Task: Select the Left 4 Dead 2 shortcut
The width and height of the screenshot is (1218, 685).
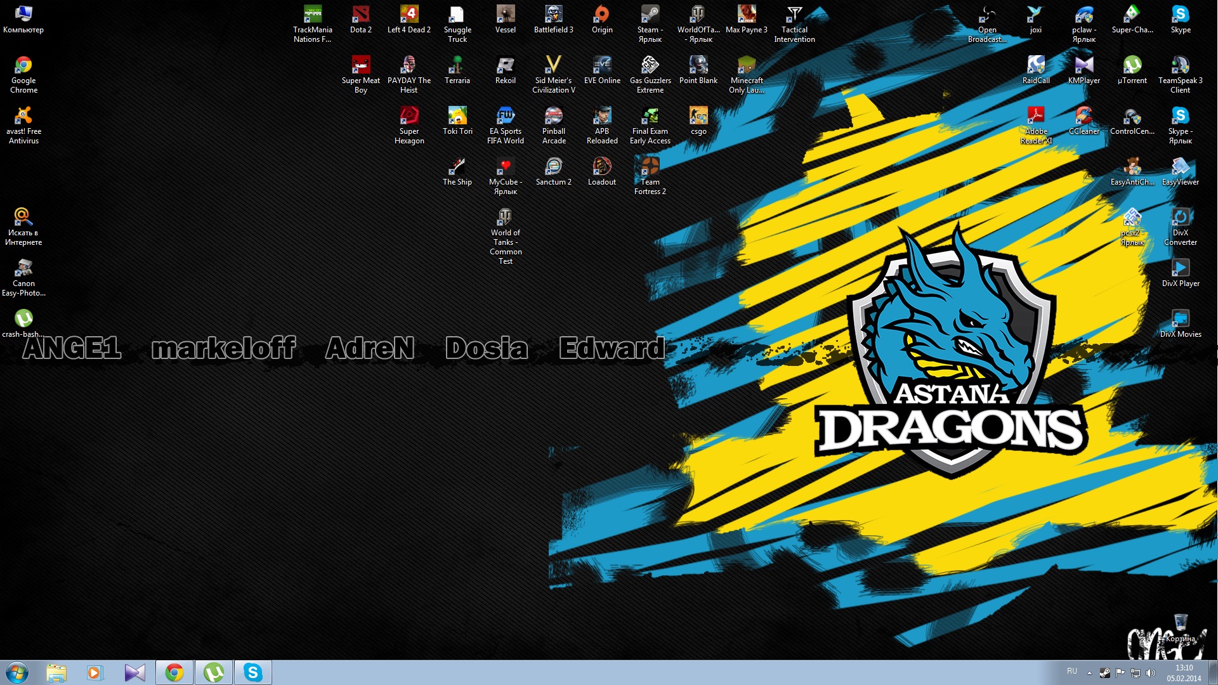Action: pyautogui.click(x=409, y=15)
